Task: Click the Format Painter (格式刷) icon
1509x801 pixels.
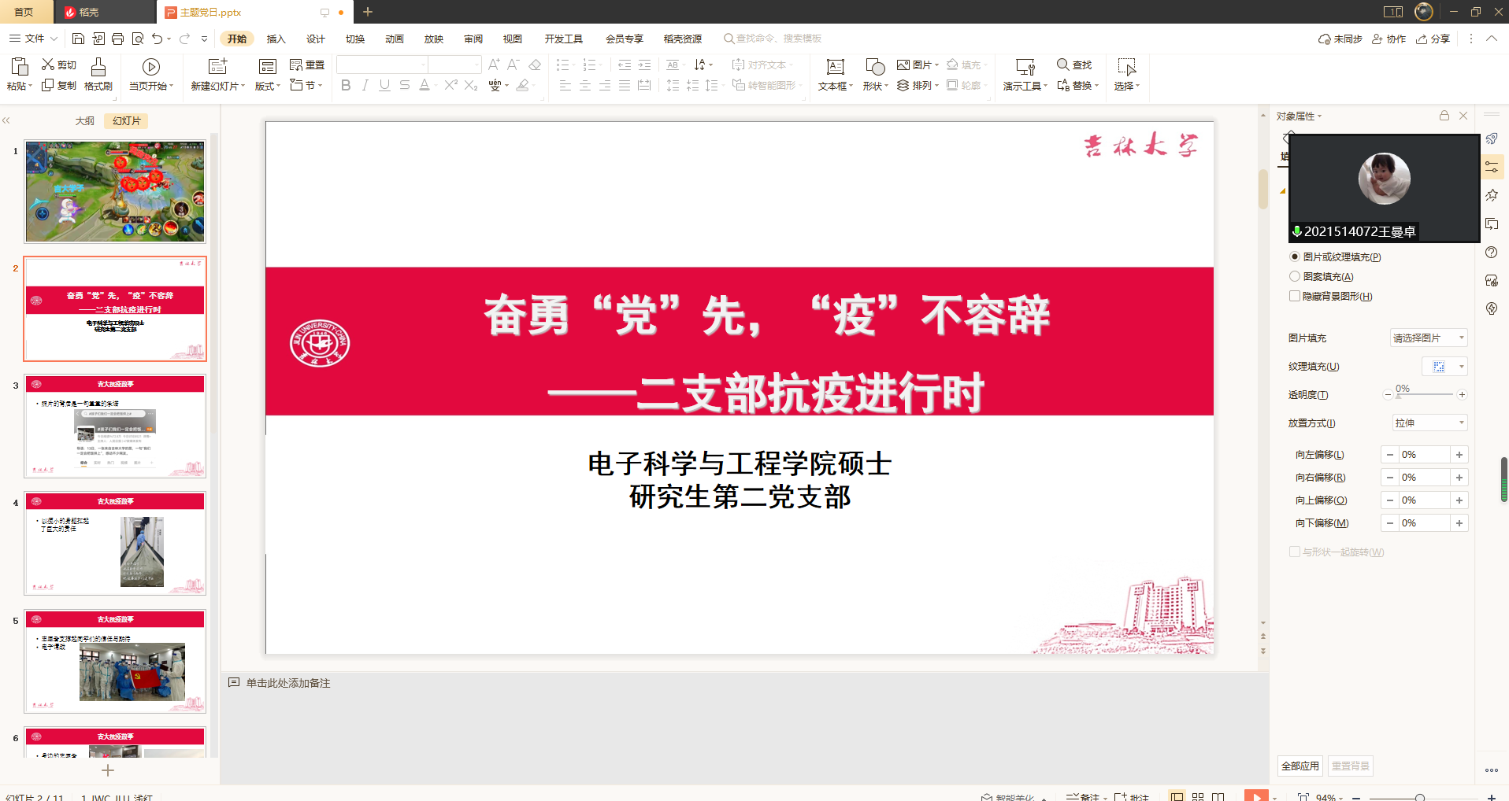Action: point(98,67)
